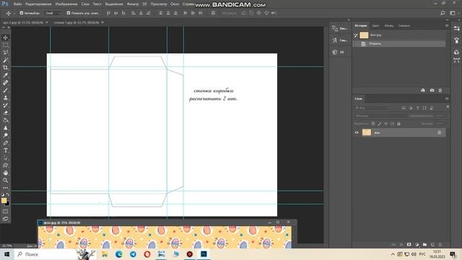Screen dimensions: 462x260
Task: Open workspace switcher dropdown
Action: [x=453, y=13]
